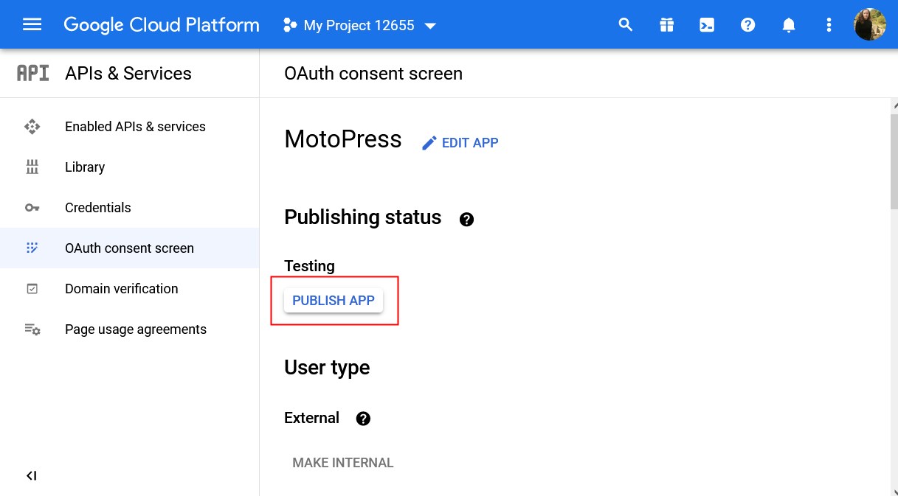The image size is (898, 496).
Task: Click the EDIT APP button
Action: (460, 143)
